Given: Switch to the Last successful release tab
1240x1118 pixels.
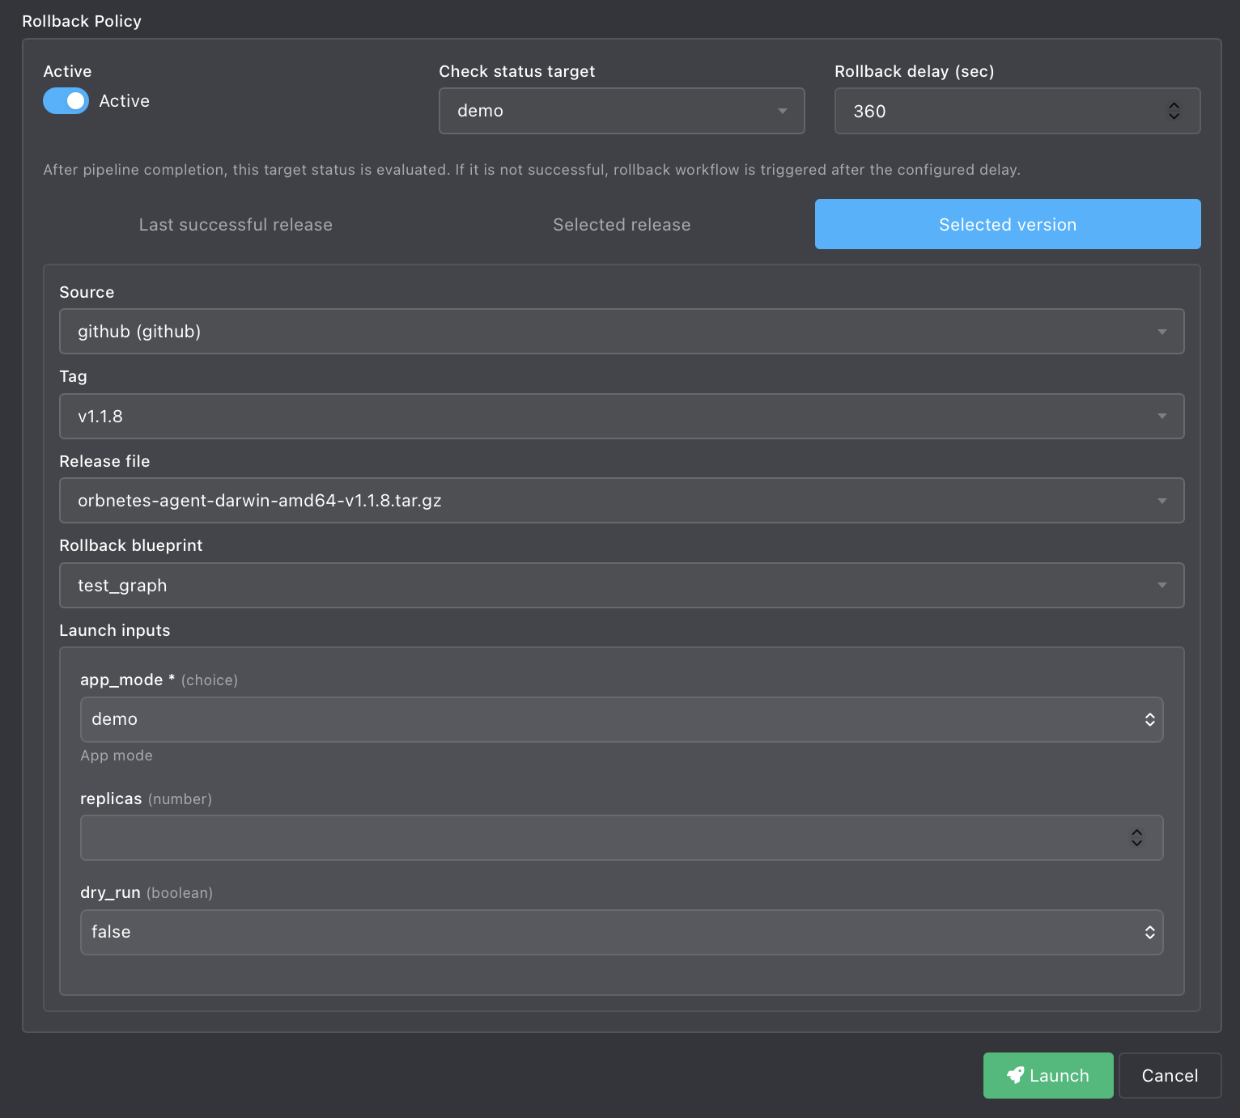Looking at the screenshot, I should (x=236, y=224).
